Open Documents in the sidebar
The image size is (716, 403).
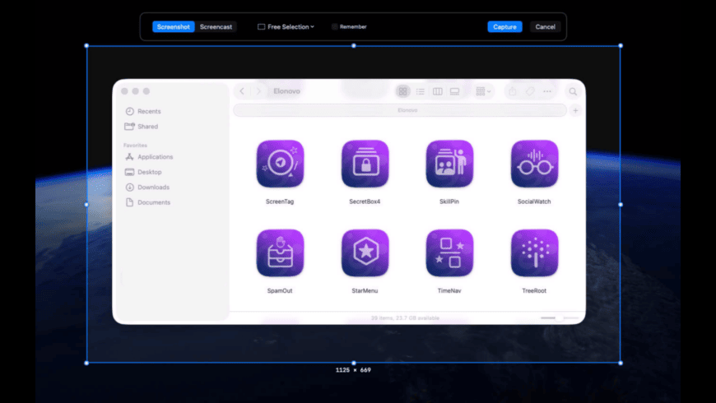click(148, 202)
